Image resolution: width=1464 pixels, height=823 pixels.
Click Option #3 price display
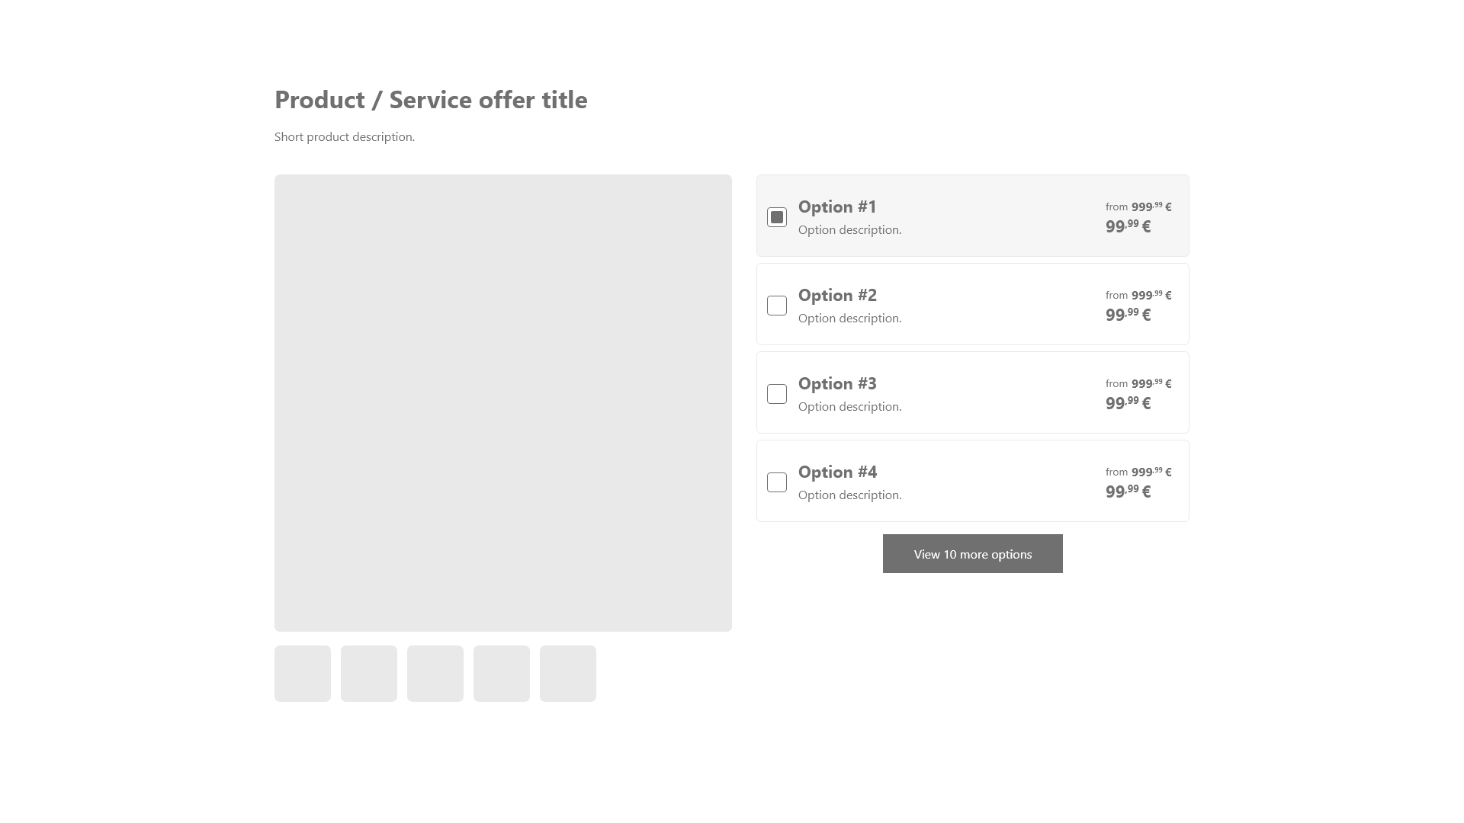pyautogui.click(x=1138, y=393)
